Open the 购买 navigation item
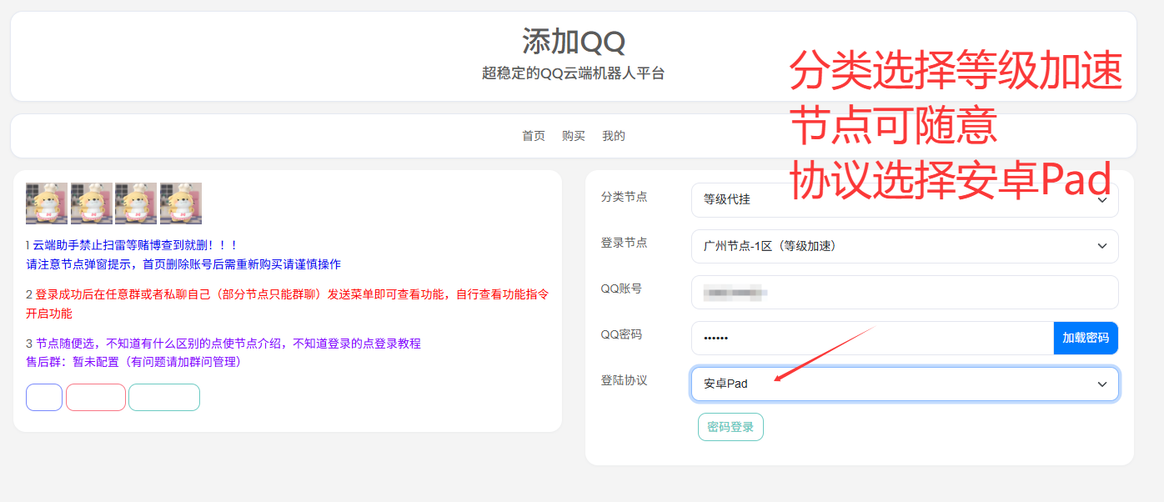 574,136
